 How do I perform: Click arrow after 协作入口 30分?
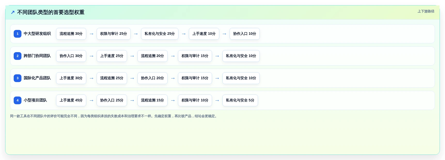(x=91, y=56)
